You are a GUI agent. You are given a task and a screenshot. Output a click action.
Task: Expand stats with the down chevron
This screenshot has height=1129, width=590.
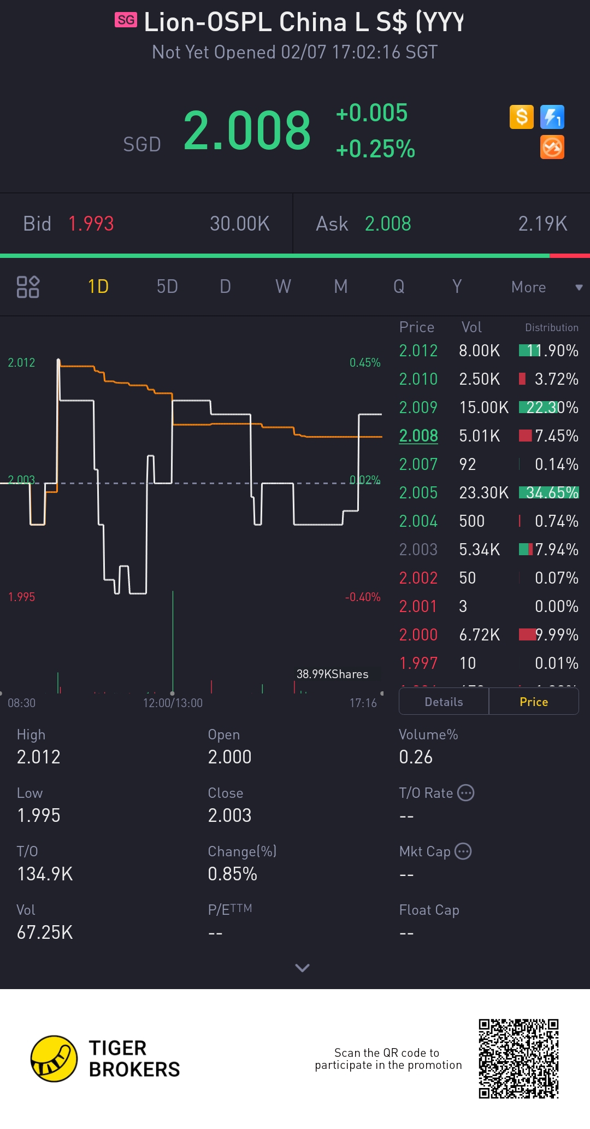302,968
